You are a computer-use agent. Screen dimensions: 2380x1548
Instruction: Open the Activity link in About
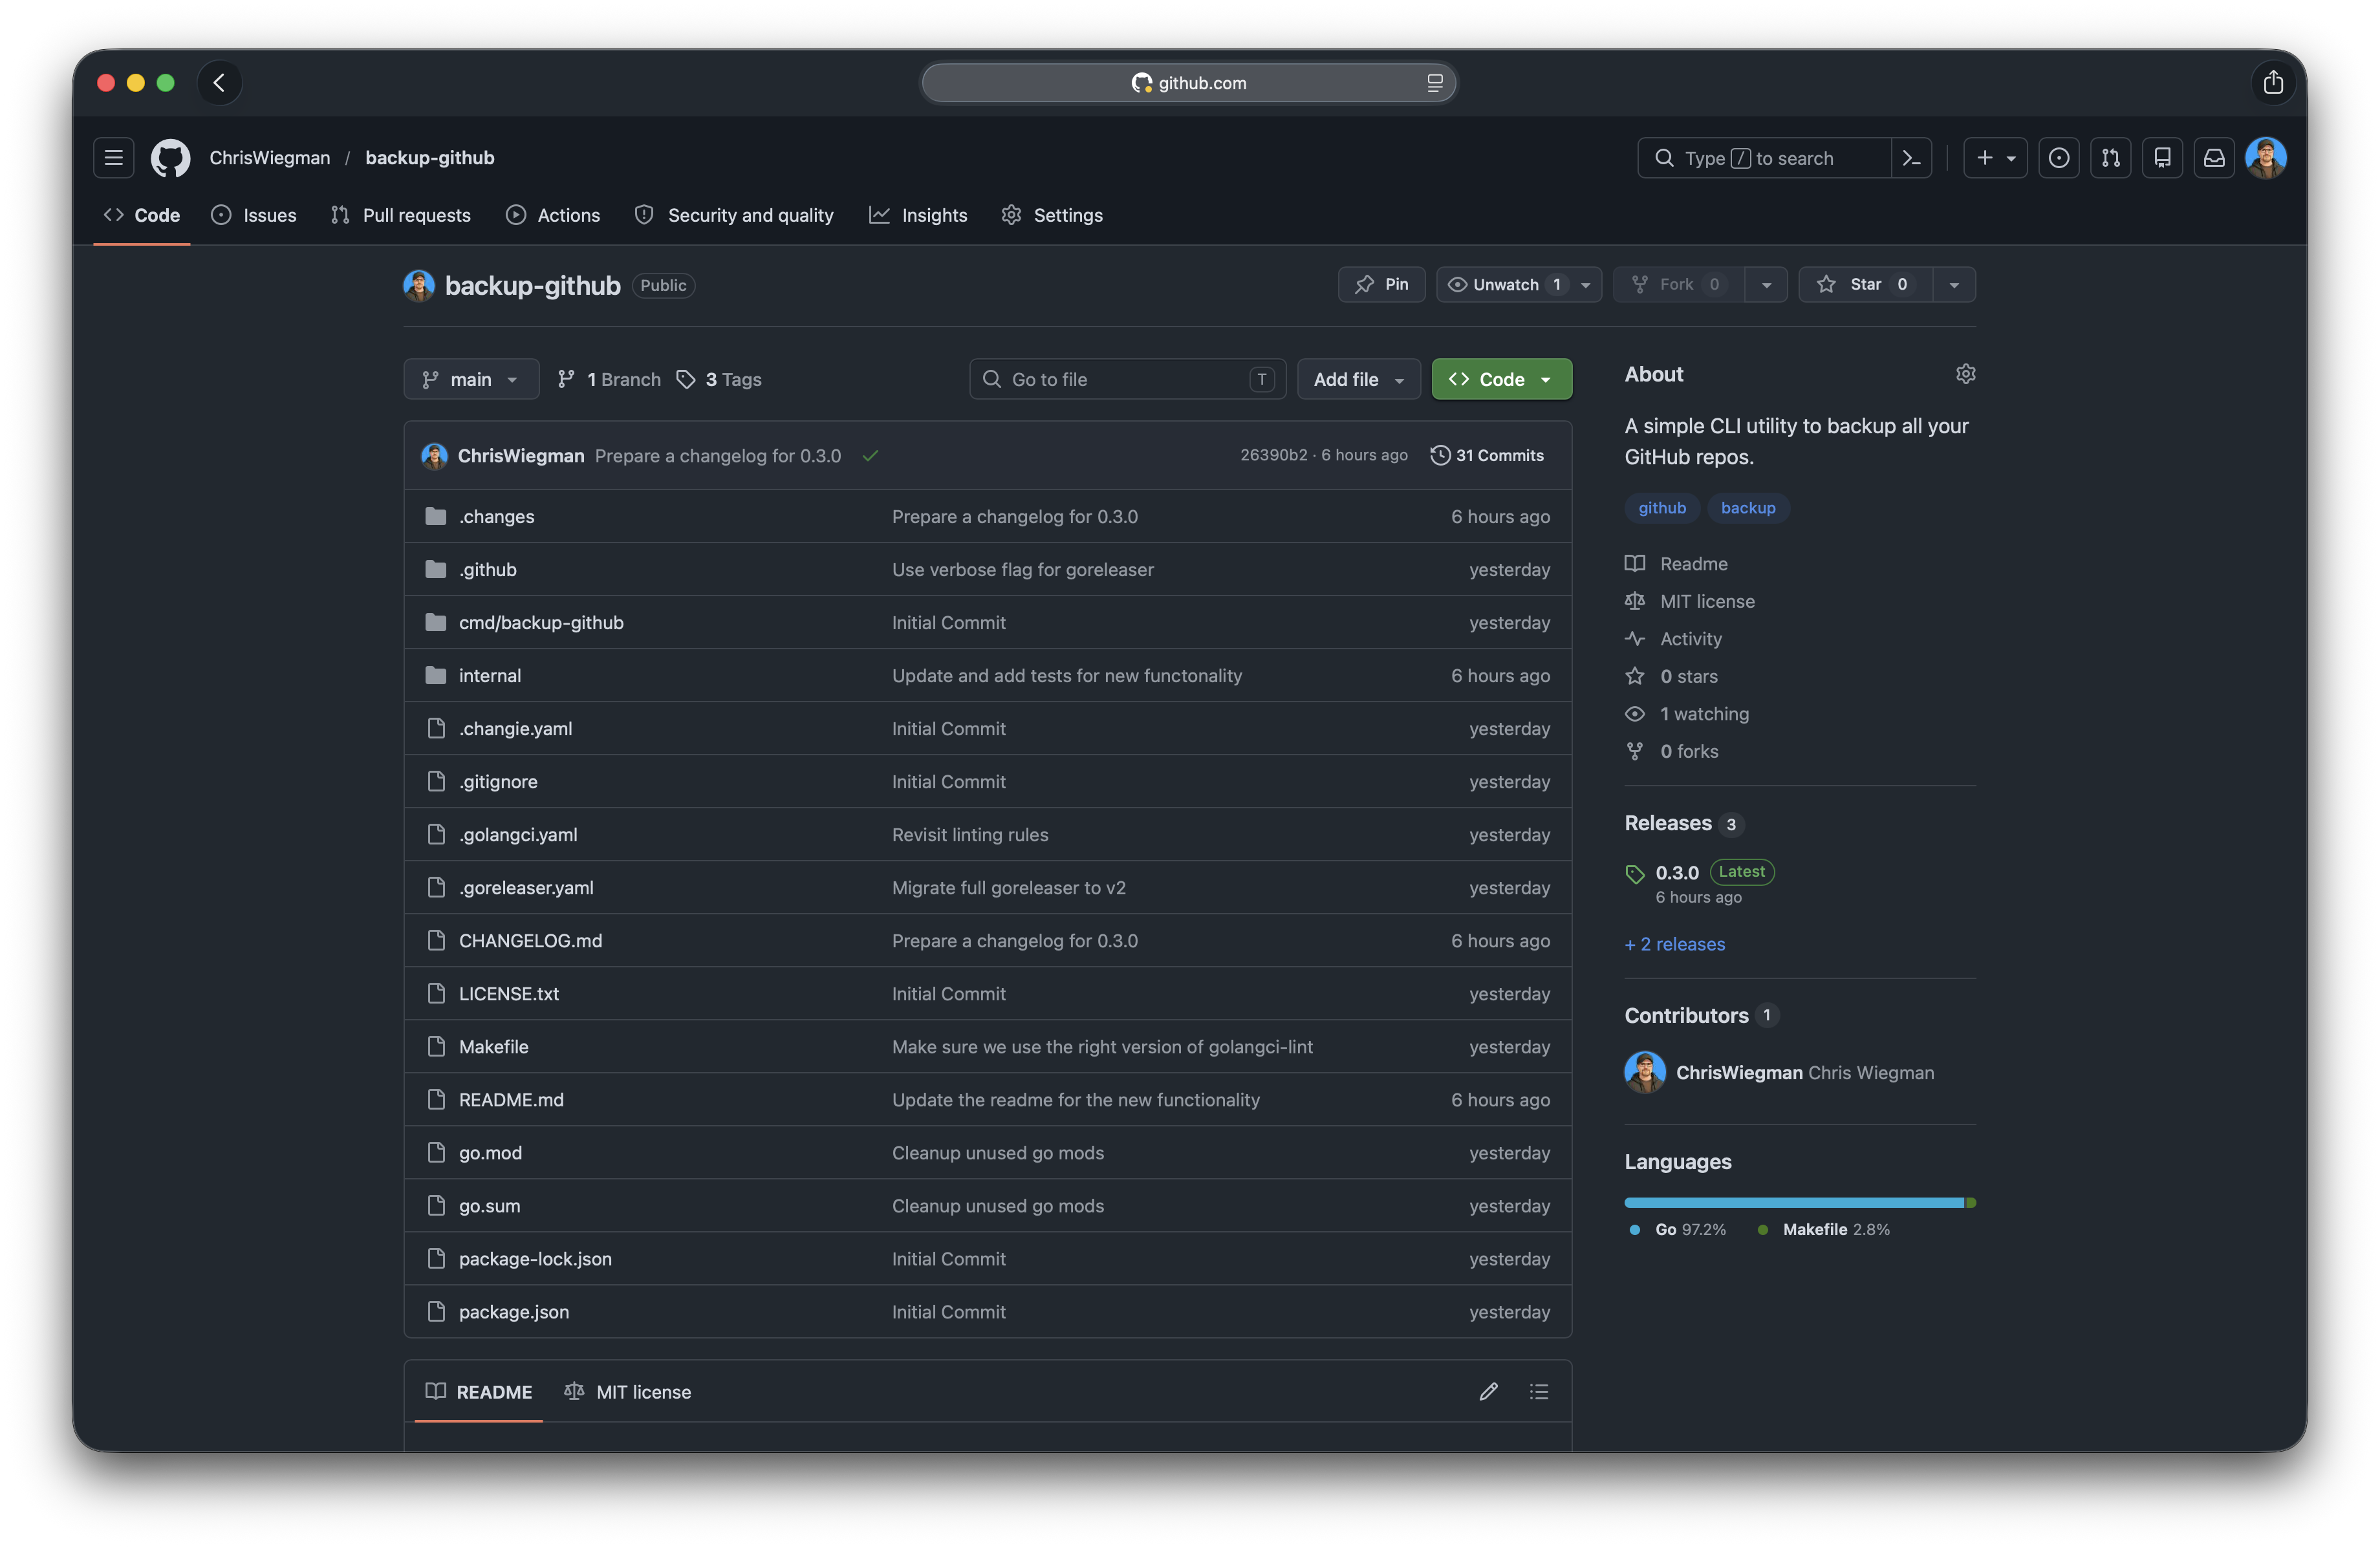(1690, 639)
